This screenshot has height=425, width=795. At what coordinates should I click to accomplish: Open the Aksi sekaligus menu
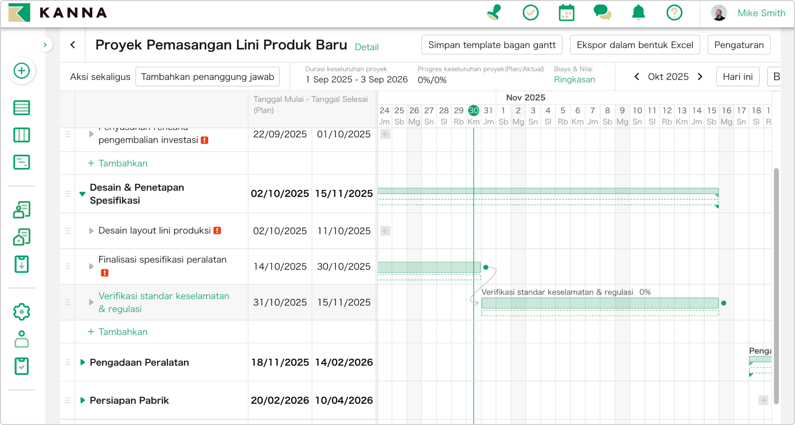[100, 76]
